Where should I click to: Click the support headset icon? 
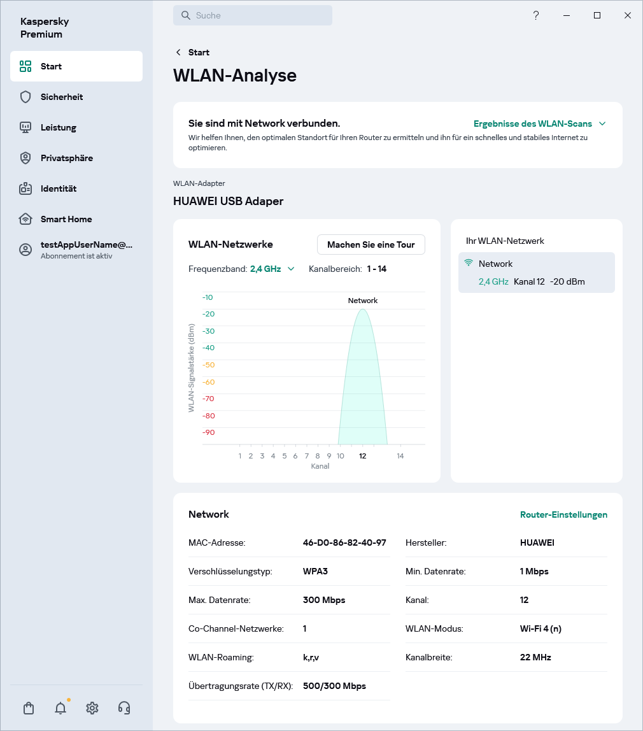[124, 708]
